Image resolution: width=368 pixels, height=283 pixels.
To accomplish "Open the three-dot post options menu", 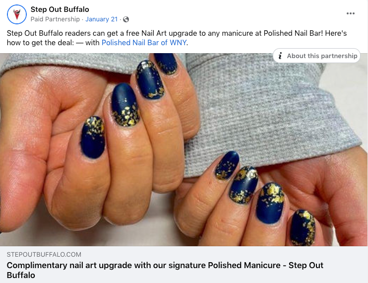I will 351,13.
